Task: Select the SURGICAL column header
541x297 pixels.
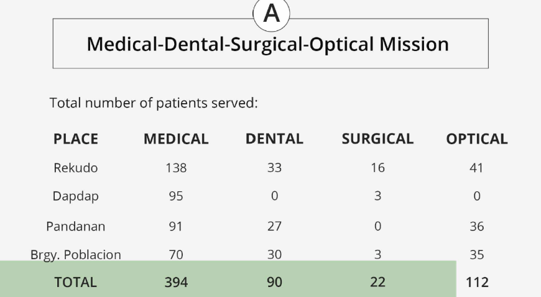Action: tap(377, 139)
